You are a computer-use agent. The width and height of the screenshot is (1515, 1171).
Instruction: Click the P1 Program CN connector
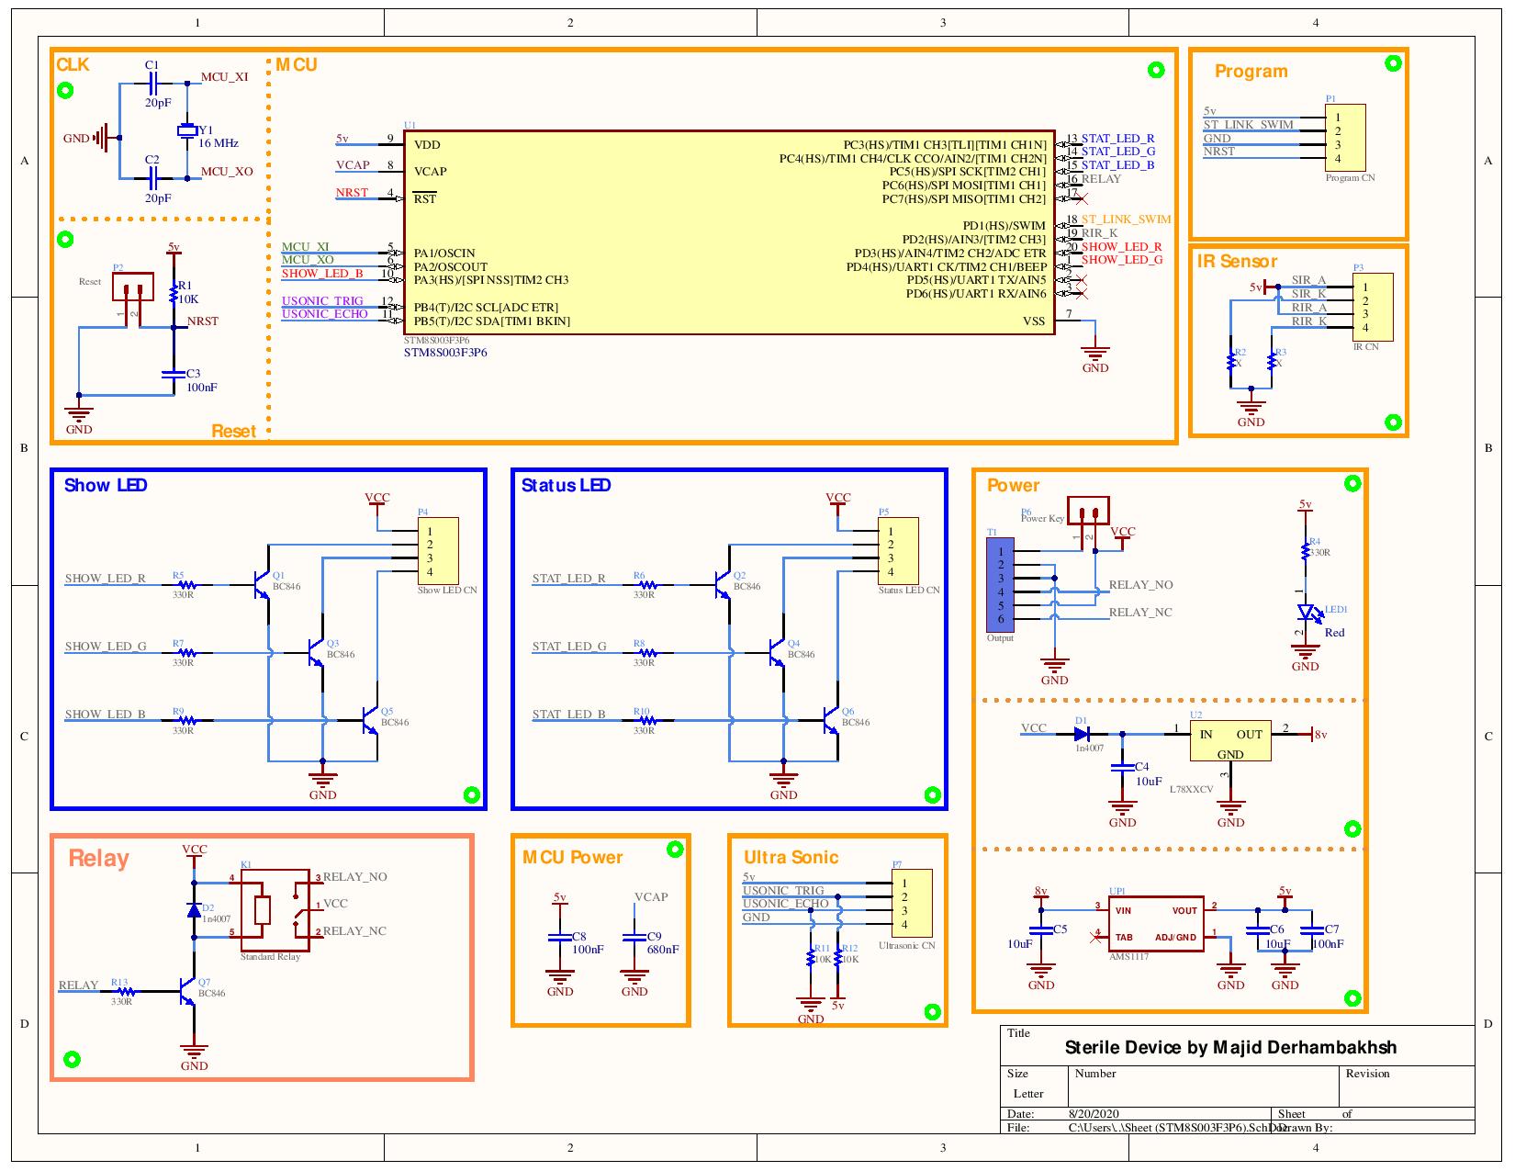click(1345, 137)
